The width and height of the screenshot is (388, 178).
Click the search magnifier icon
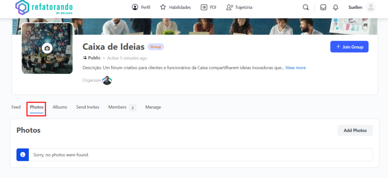(x=305, y=7)
